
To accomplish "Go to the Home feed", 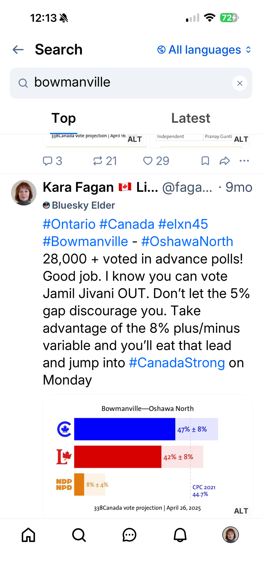I will click(x=28, y=535).
